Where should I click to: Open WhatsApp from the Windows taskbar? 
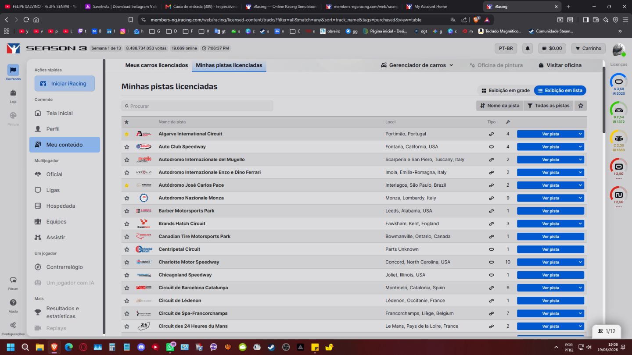pyautogui.click(x=170, y=347)
